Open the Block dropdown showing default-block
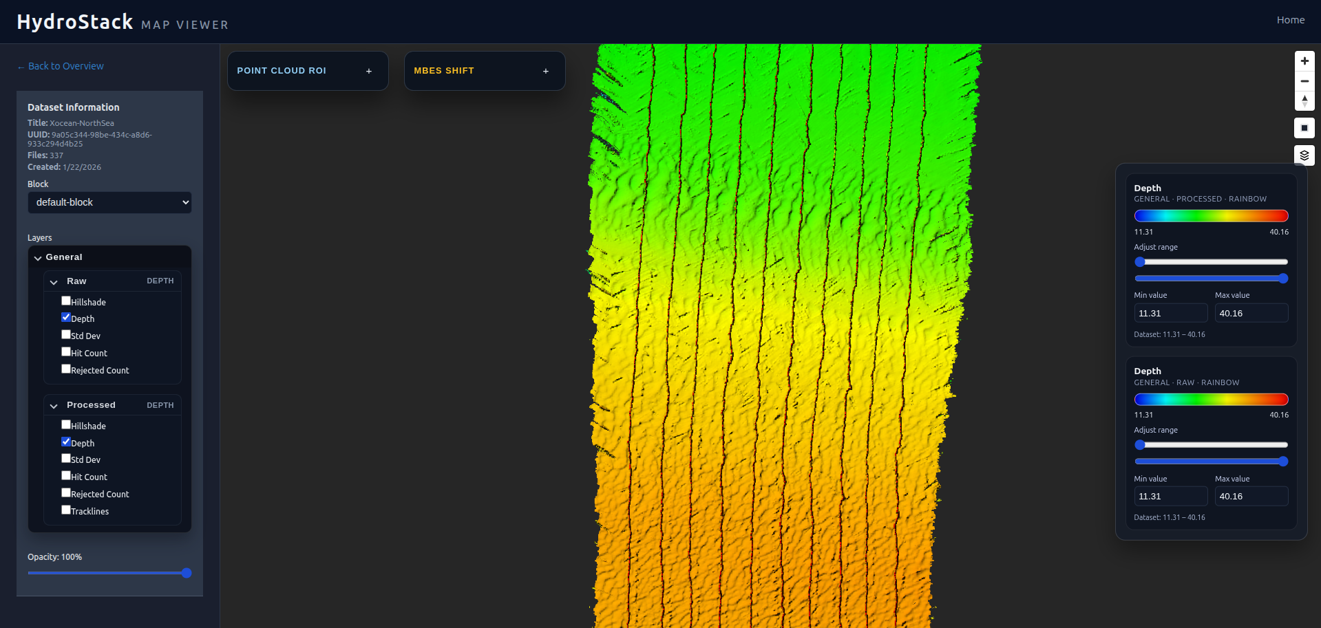This screenshot has width=1321, height=628. [109, 202]
